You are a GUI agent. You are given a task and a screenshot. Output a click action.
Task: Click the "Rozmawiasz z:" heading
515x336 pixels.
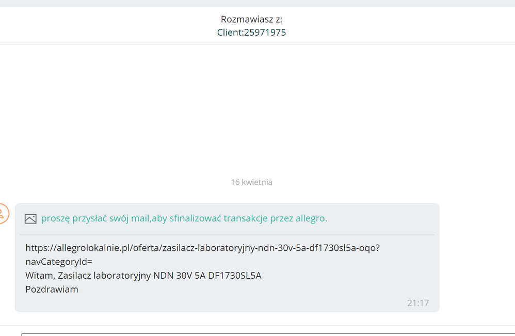click(x=251, y=19)
